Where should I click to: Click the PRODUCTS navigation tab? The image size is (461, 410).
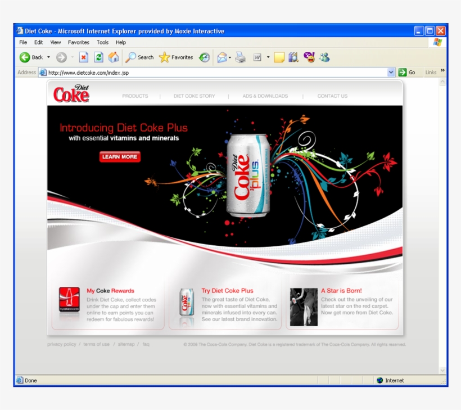pyautogui.click(x=135, y=96)
